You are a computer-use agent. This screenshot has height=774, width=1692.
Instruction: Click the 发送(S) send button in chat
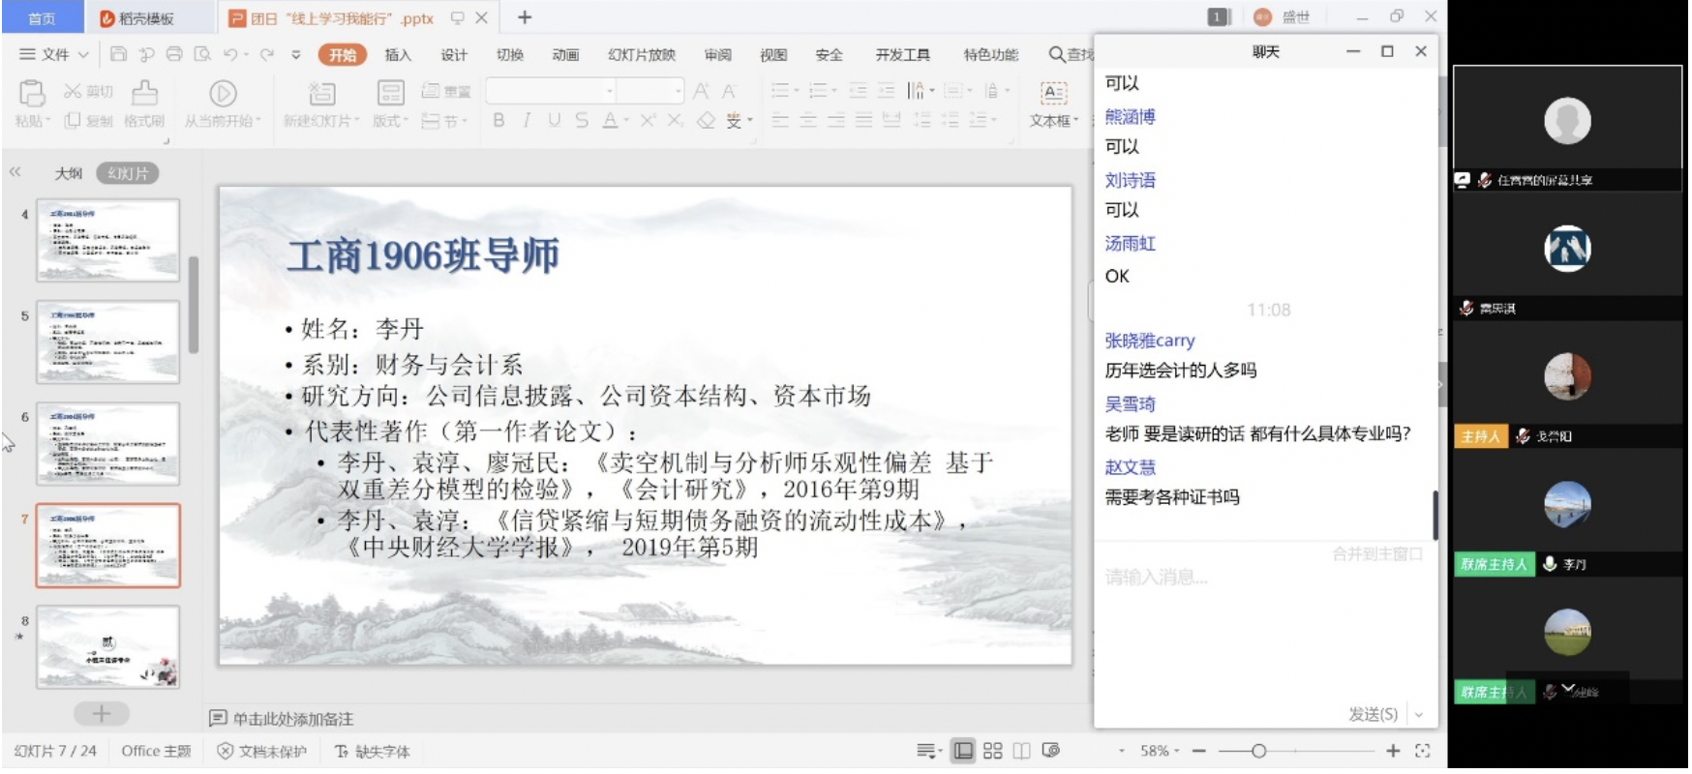pyautogui.click(x=1373, y=714)
